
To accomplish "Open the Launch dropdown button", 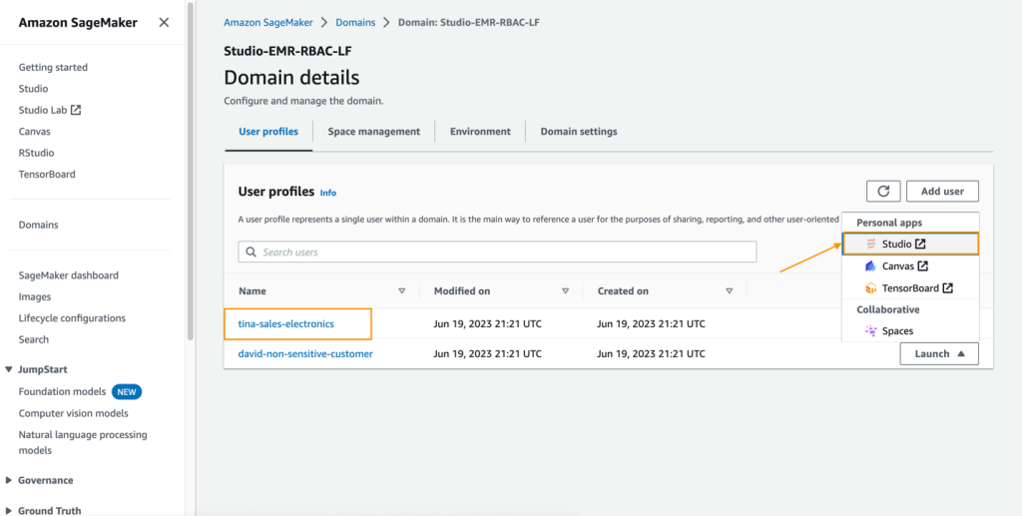I will (x=938, y=353).
